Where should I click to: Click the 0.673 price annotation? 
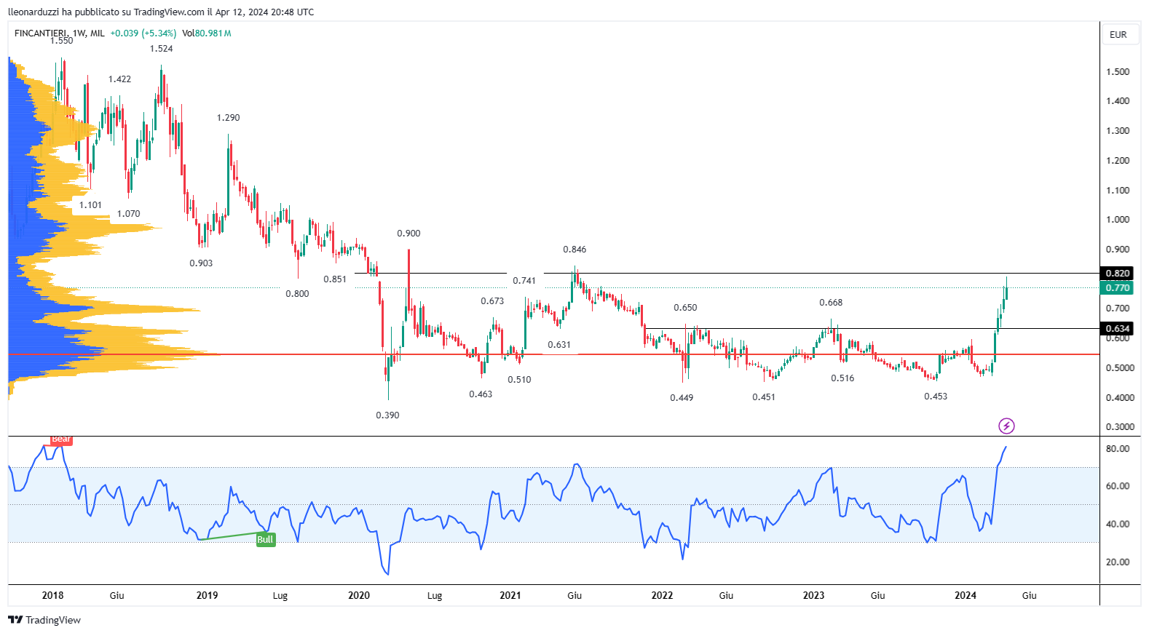492,301
